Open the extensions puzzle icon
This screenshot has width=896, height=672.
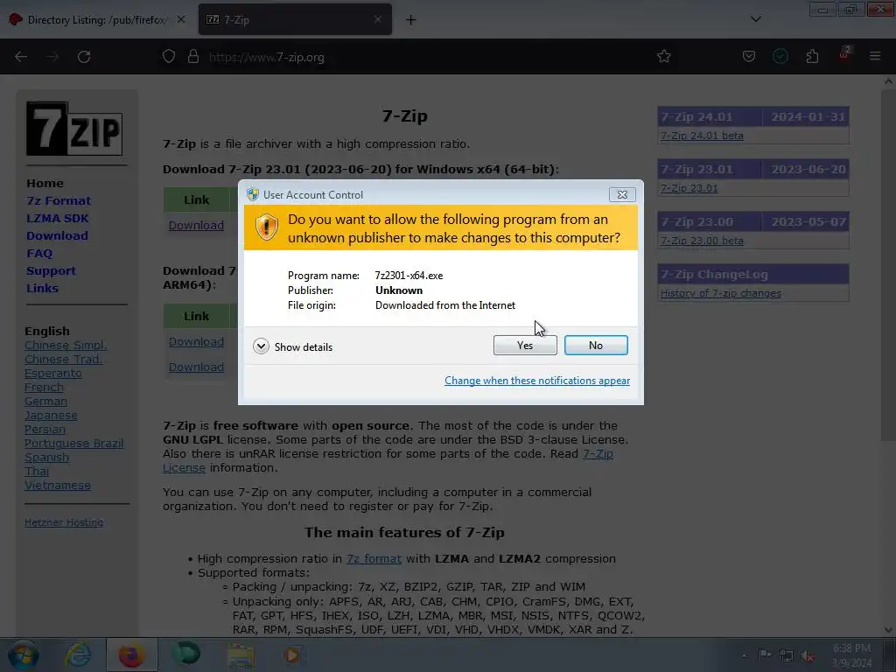(812, 56)
